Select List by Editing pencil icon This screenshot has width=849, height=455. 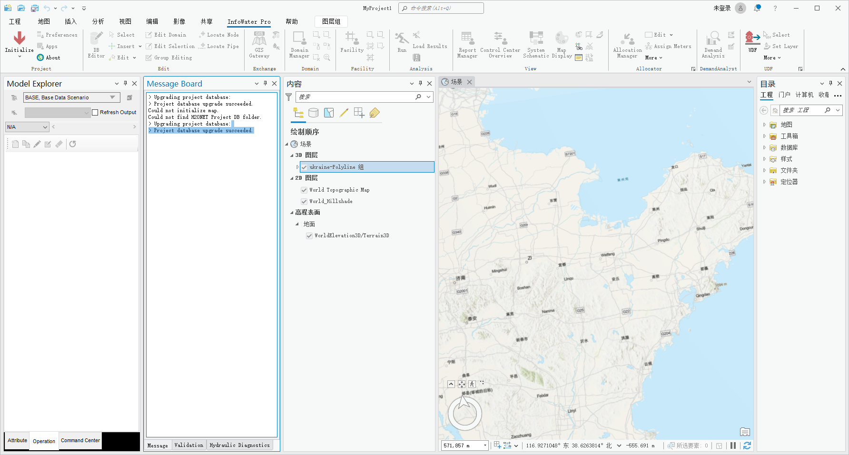(x=344, y=113)
